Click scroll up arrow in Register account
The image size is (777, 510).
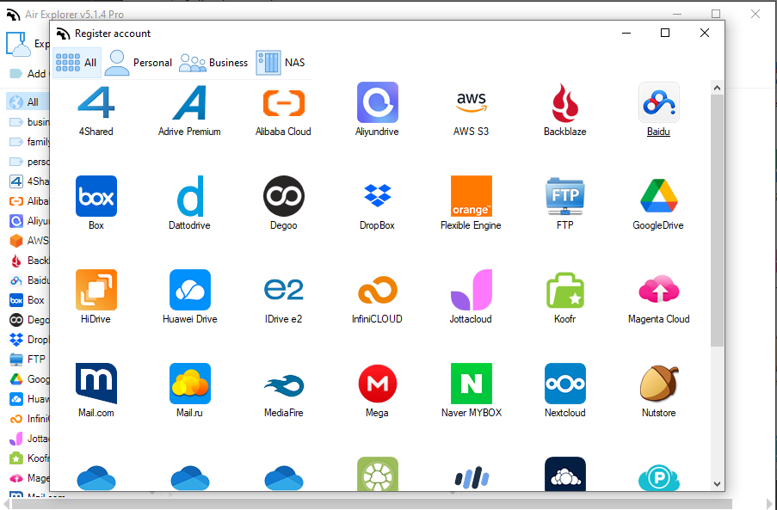click(717, 88)
